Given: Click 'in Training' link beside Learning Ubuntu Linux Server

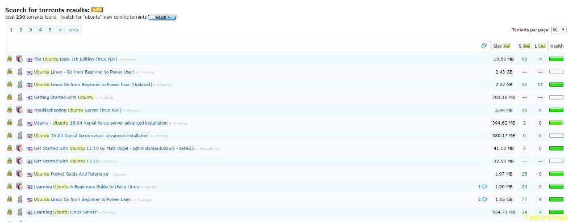Looking at the screenshot, I should [x=107, y=212].
